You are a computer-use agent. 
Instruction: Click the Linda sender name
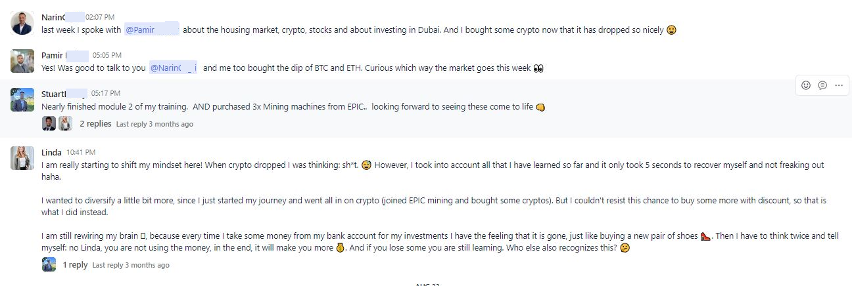click(x=51, y=152)
